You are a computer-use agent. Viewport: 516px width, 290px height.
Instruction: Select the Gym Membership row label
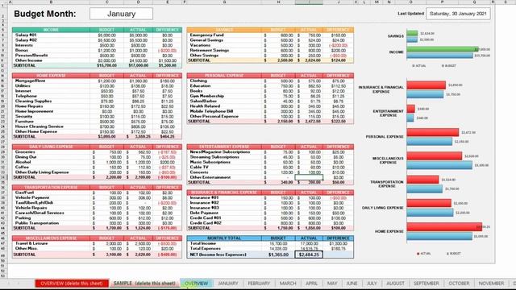[206, 96]
